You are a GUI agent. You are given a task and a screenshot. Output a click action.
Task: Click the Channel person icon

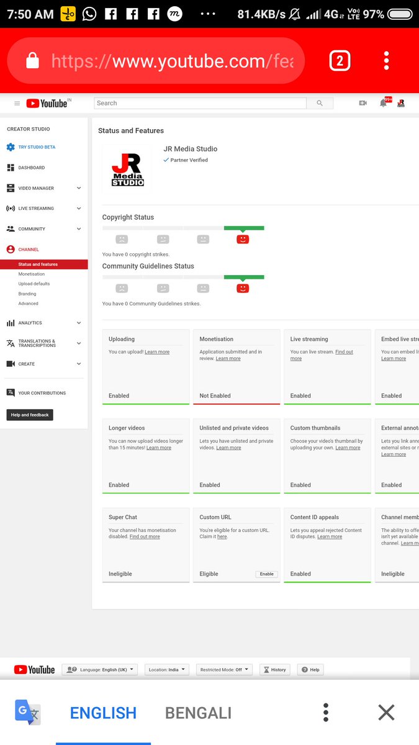(x=11, y=250)
